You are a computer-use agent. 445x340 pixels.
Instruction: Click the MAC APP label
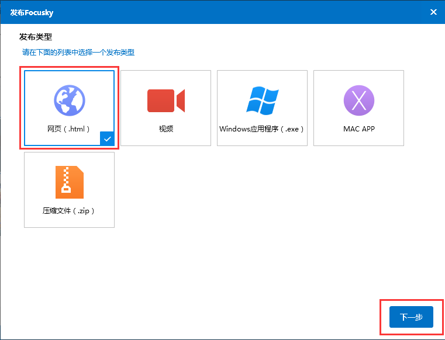[x=359, y=129]
